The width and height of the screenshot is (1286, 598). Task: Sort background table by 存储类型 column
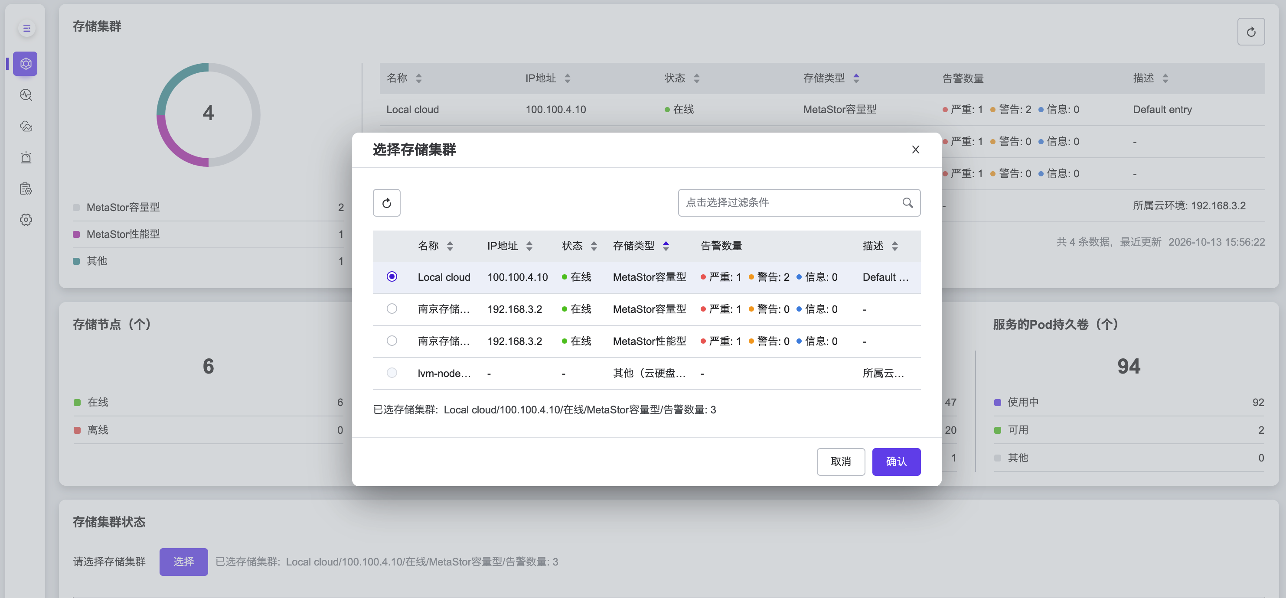tap(855, 78)
